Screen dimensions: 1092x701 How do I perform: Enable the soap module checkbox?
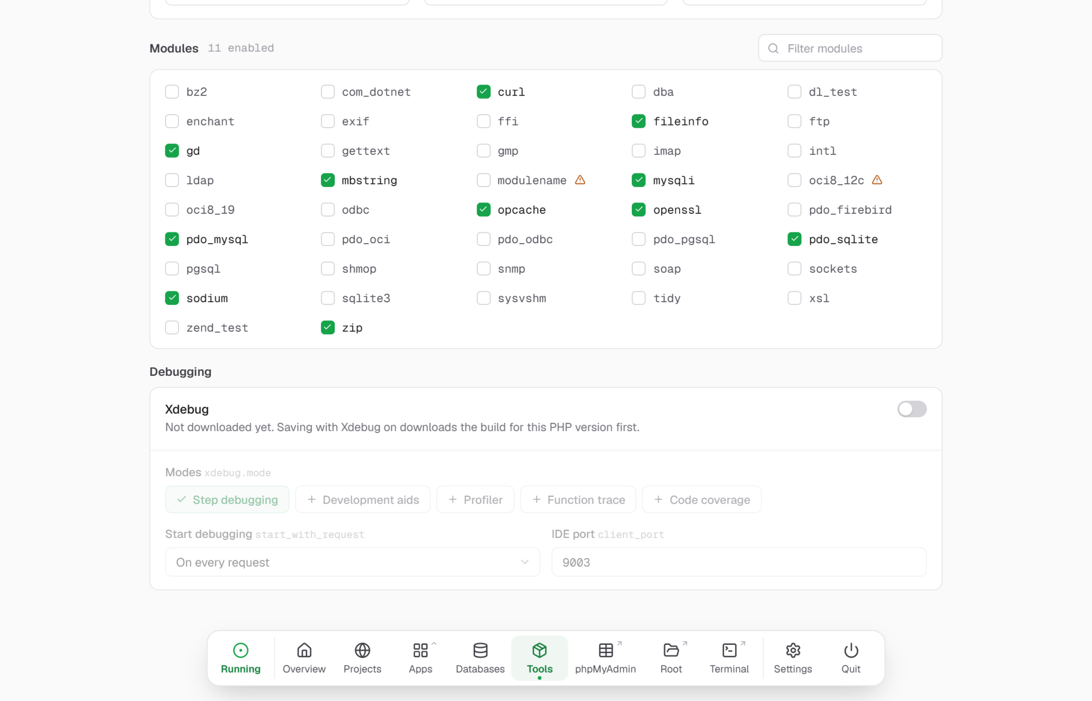pos(638,268)
